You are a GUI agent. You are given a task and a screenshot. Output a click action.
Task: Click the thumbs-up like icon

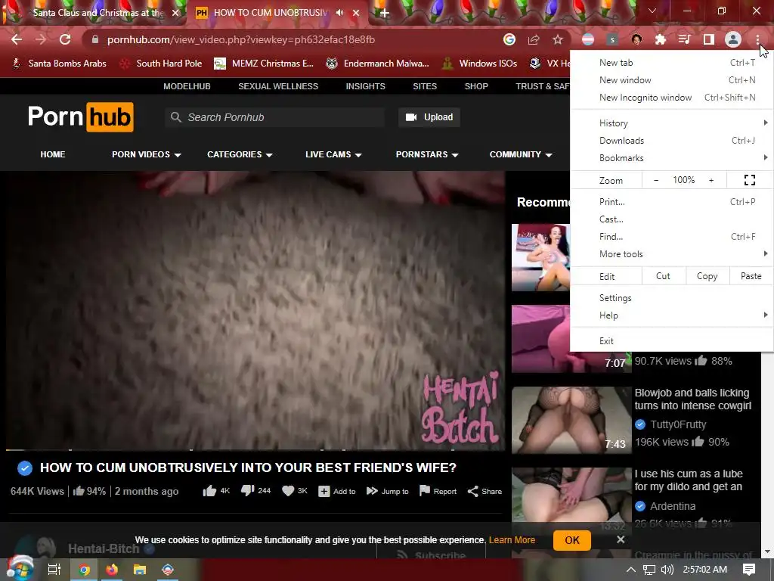[209, 490]
